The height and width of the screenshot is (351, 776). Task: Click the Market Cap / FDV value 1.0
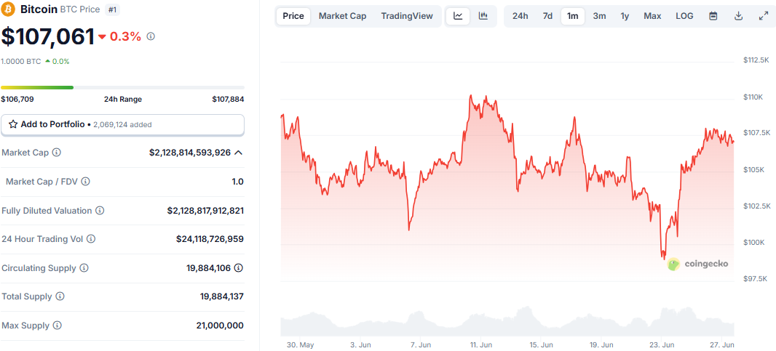click(x=237, y=182)
